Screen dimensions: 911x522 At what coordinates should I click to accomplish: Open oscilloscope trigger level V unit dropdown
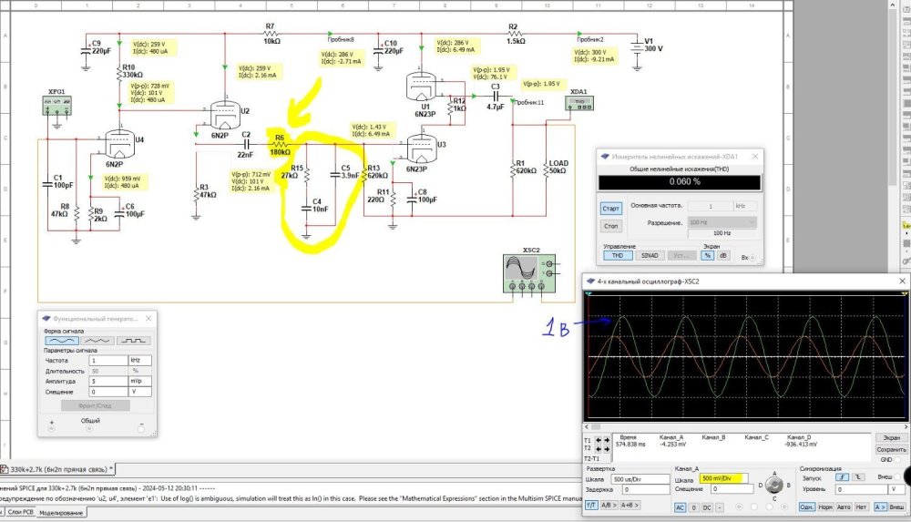(896, 489)
